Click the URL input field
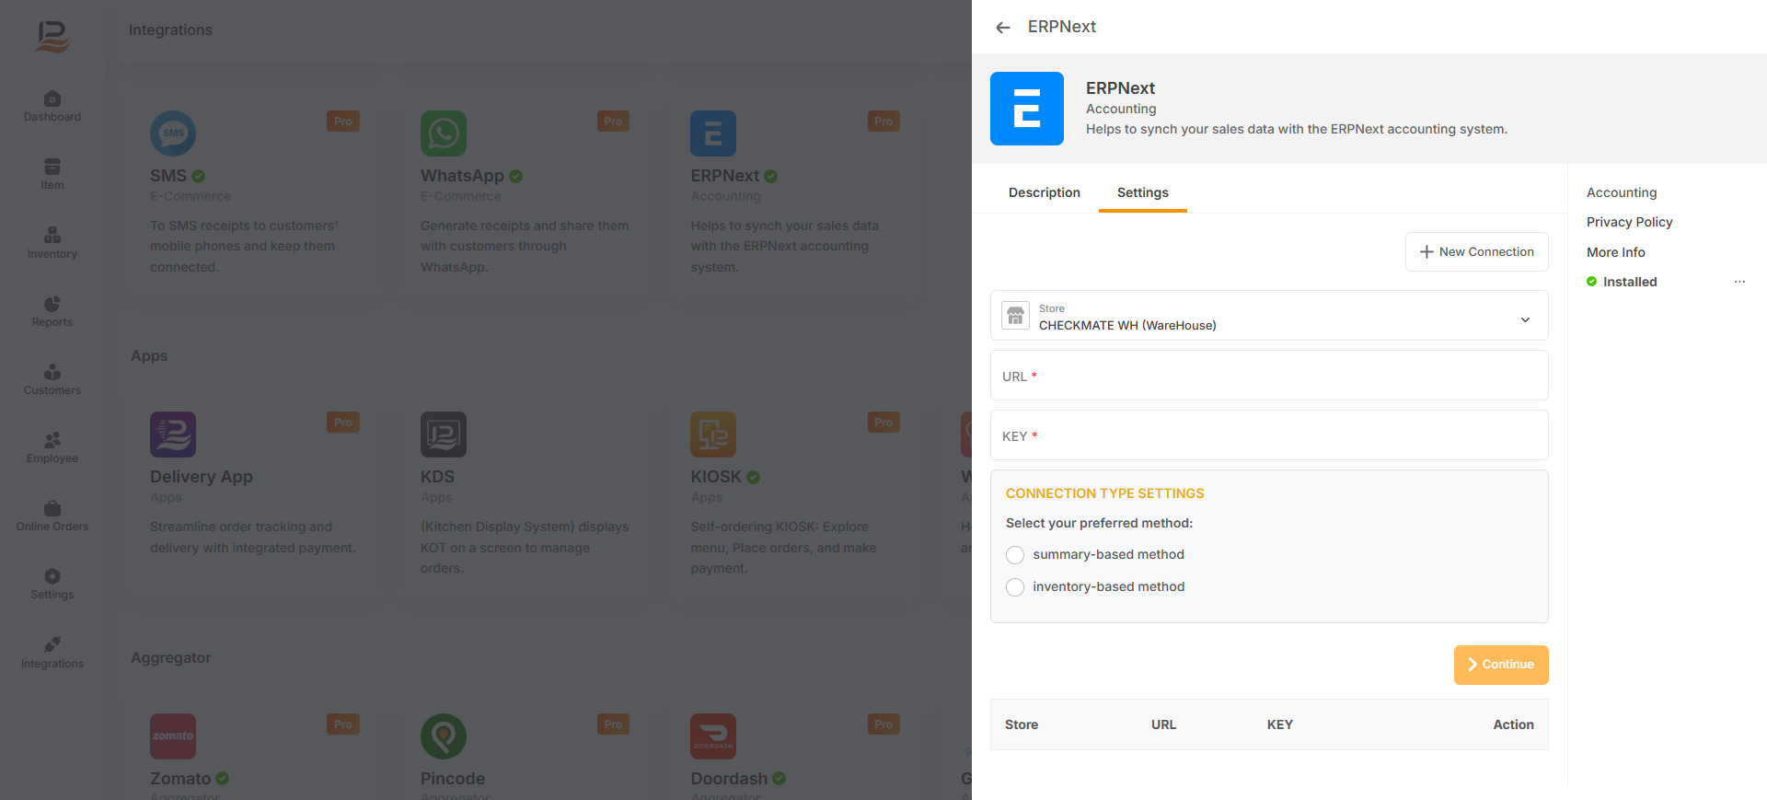Screen dimensions: 1767x800 [1269, 376]
